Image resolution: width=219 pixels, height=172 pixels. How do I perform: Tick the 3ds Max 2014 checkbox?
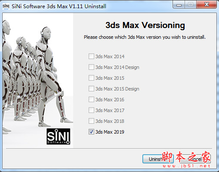point(91,56)
